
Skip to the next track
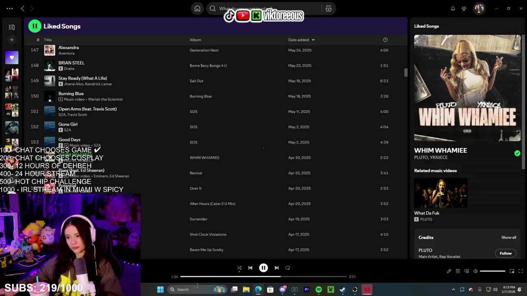point(277,268)
